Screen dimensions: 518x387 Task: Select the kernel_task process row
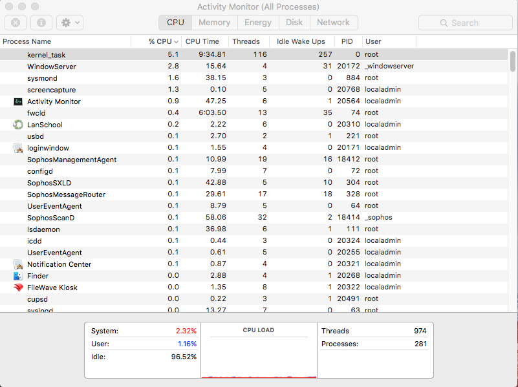254,54
